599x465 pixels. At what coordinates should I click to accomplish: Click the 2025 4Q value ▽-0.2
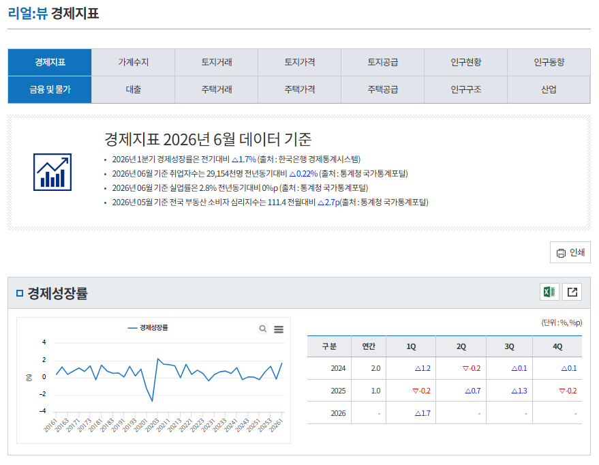[568, 391]
